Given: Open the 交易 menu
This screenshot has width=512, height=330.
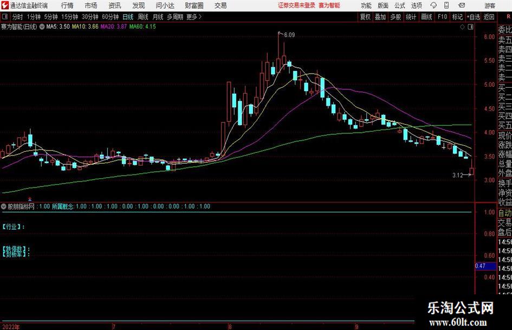Looking at the screenshot, I should click(x=221, y=5).
